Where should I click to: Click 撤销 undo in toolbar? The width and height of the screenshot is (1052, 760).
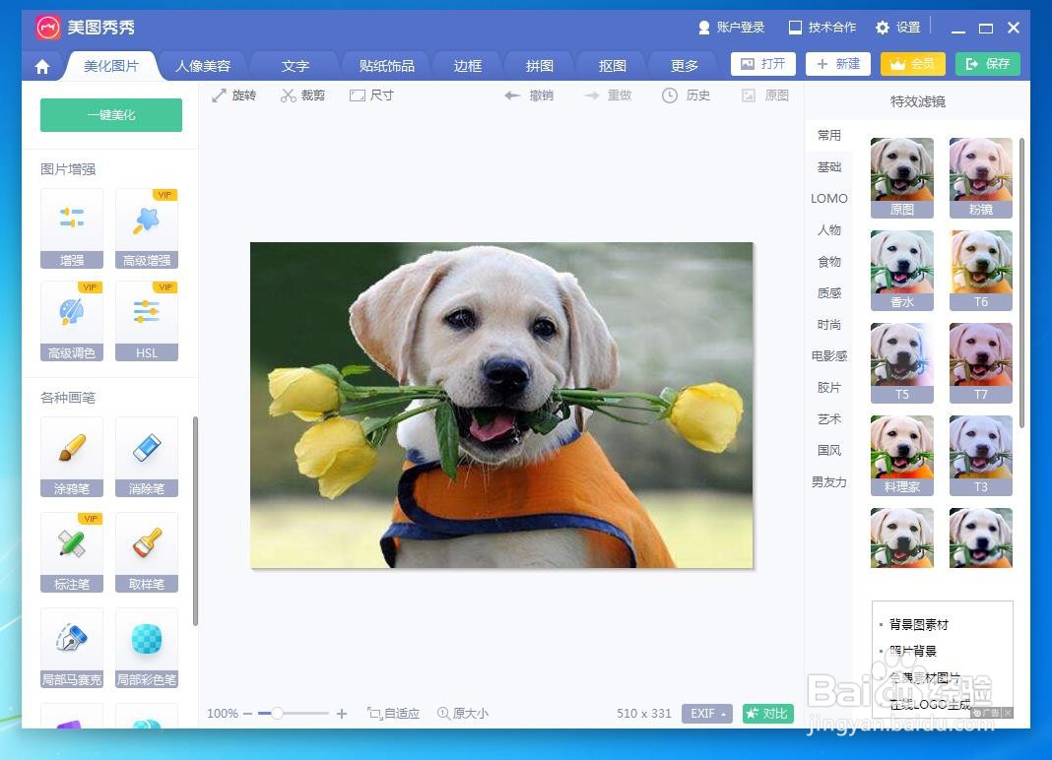click(x=529, y=95)
